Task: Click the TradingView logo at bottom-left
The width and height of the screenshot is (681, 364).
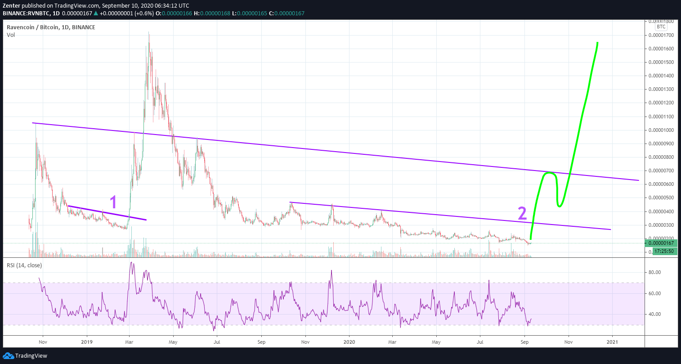Action: pyautogui.click(x=25, y=356)
